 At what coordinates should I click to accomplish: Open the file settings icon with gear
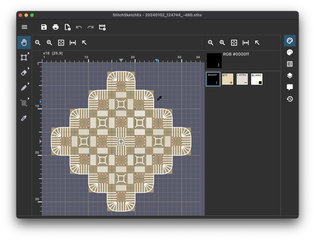point(67,27)
